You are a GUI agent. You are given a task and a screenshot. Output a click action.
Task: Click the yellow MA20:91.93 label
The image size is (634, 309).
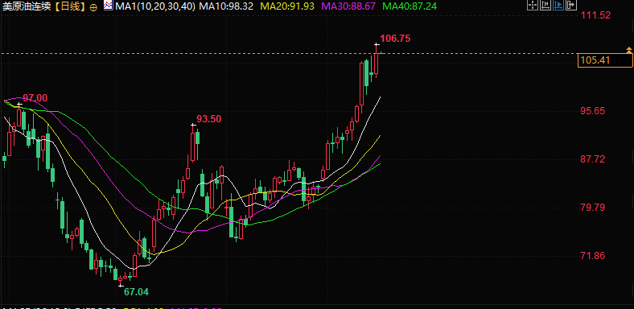(287, 6)
